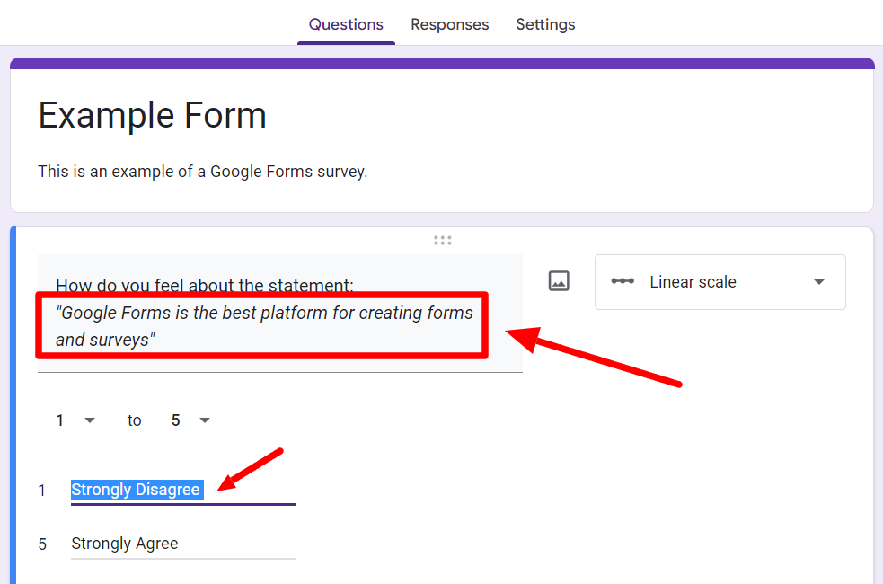The image size is (883, 584).
Task: Click the Strongly Disagree label field
Action: point(183,490)
